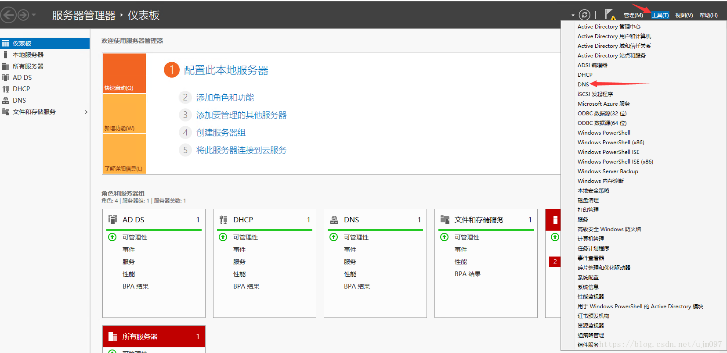Image resolution: width=727 pixels, height=353 pixels.
Task: Click the 所有服务器 tile header icon
Action: (x=113, y=336)
